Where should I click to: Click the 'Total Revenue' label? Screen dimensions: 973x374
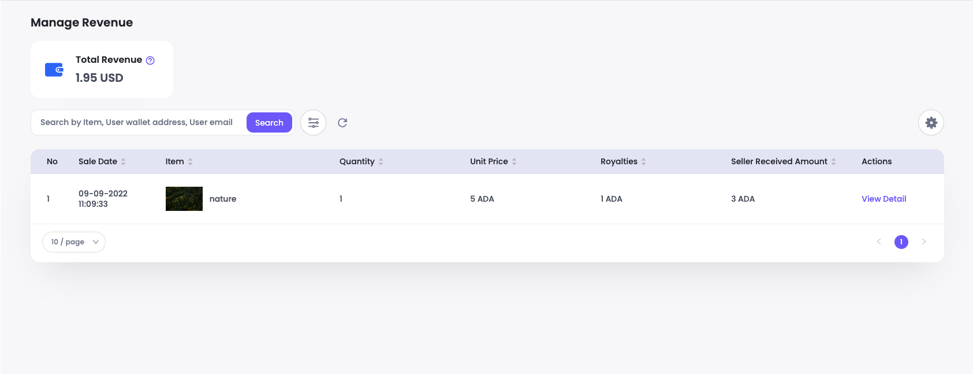[x=109, y=60]
